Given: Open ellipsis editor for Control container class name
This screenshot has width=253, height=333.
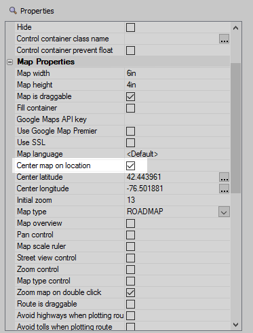Looking at the screenshot, I should 224,39.
